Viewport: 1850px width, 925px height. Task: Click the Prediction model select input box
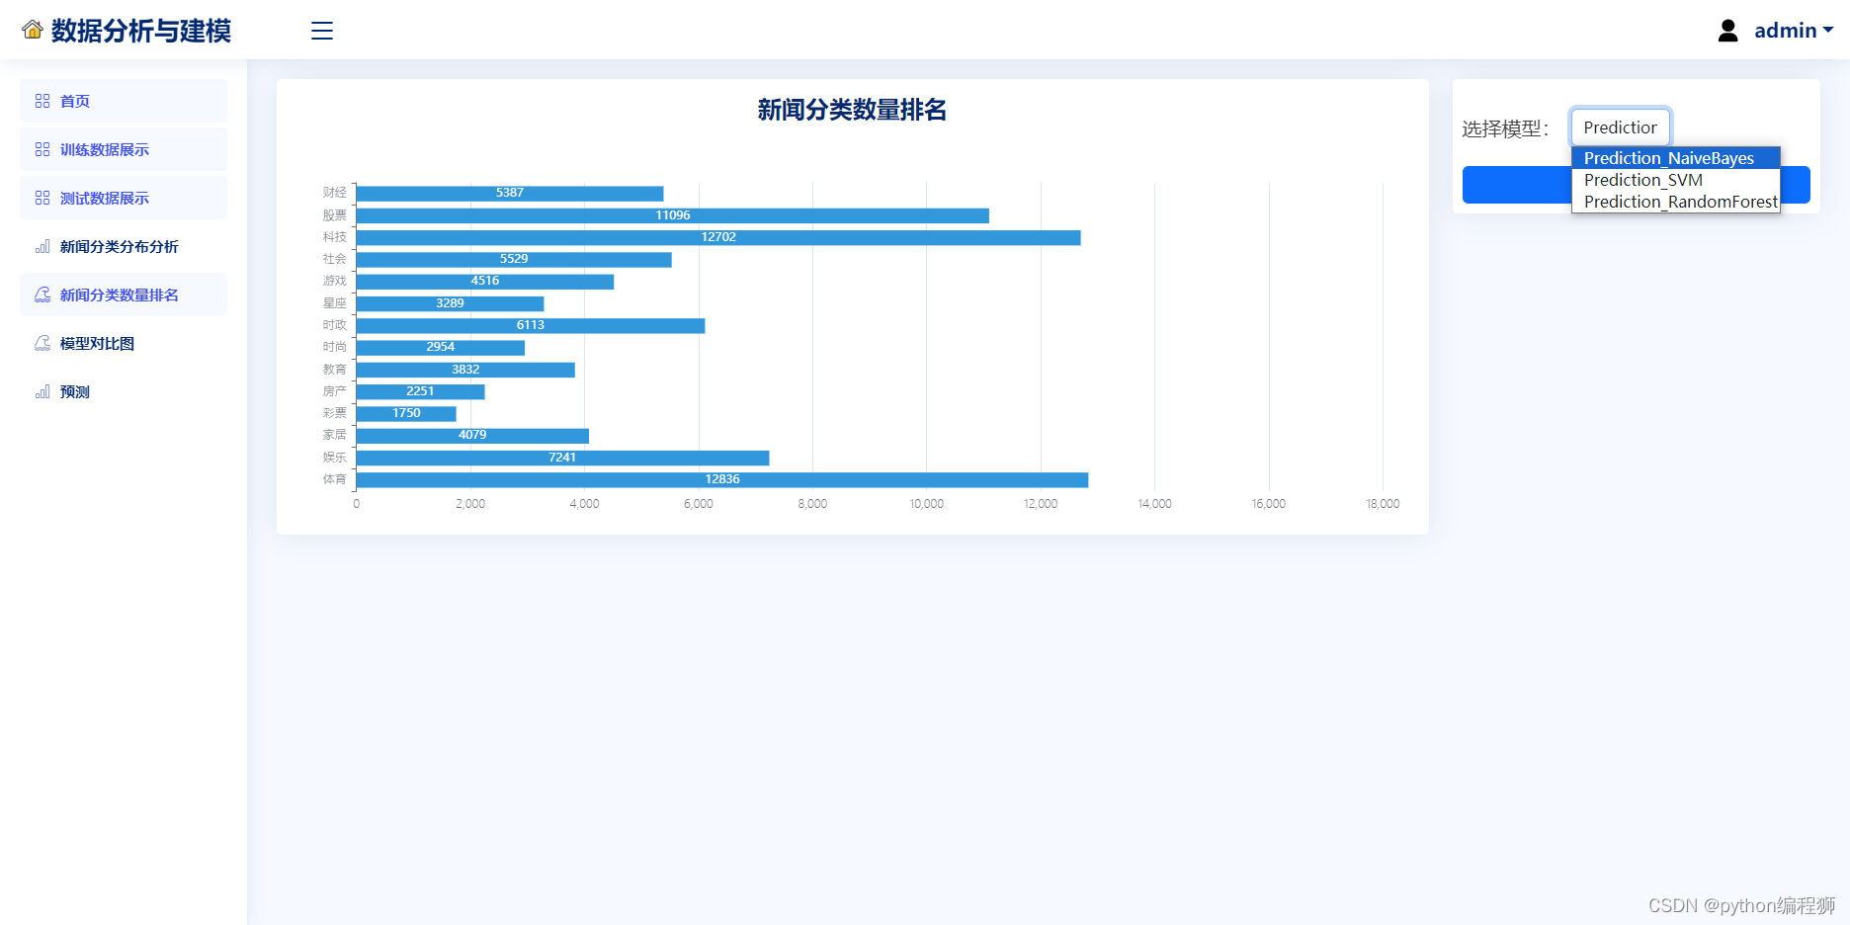pos(1620,126)
